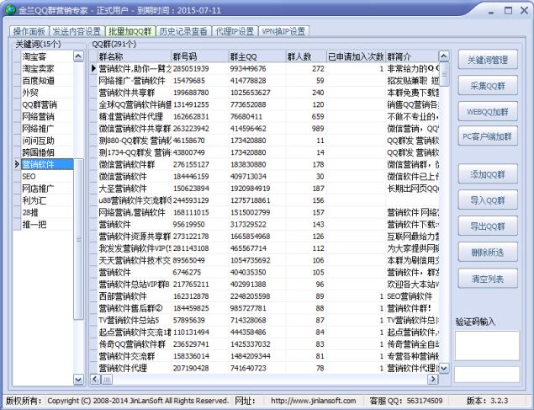Select keyword 淘宝客 in keyword list
Screen dimensions: 534x410
tap(47, 56)
